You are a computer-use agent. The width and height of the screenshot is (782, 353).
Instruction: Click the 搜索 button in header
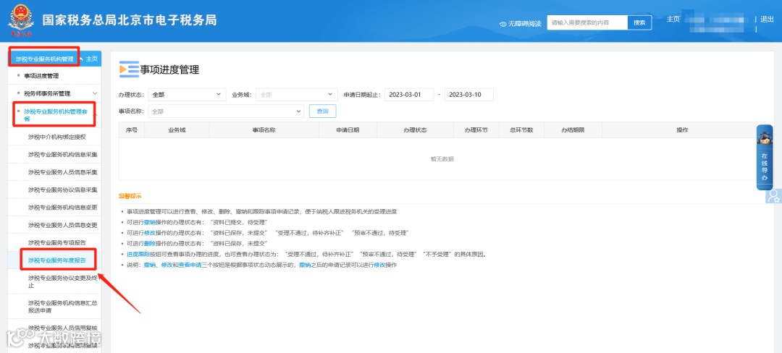(x=639, y=22)
